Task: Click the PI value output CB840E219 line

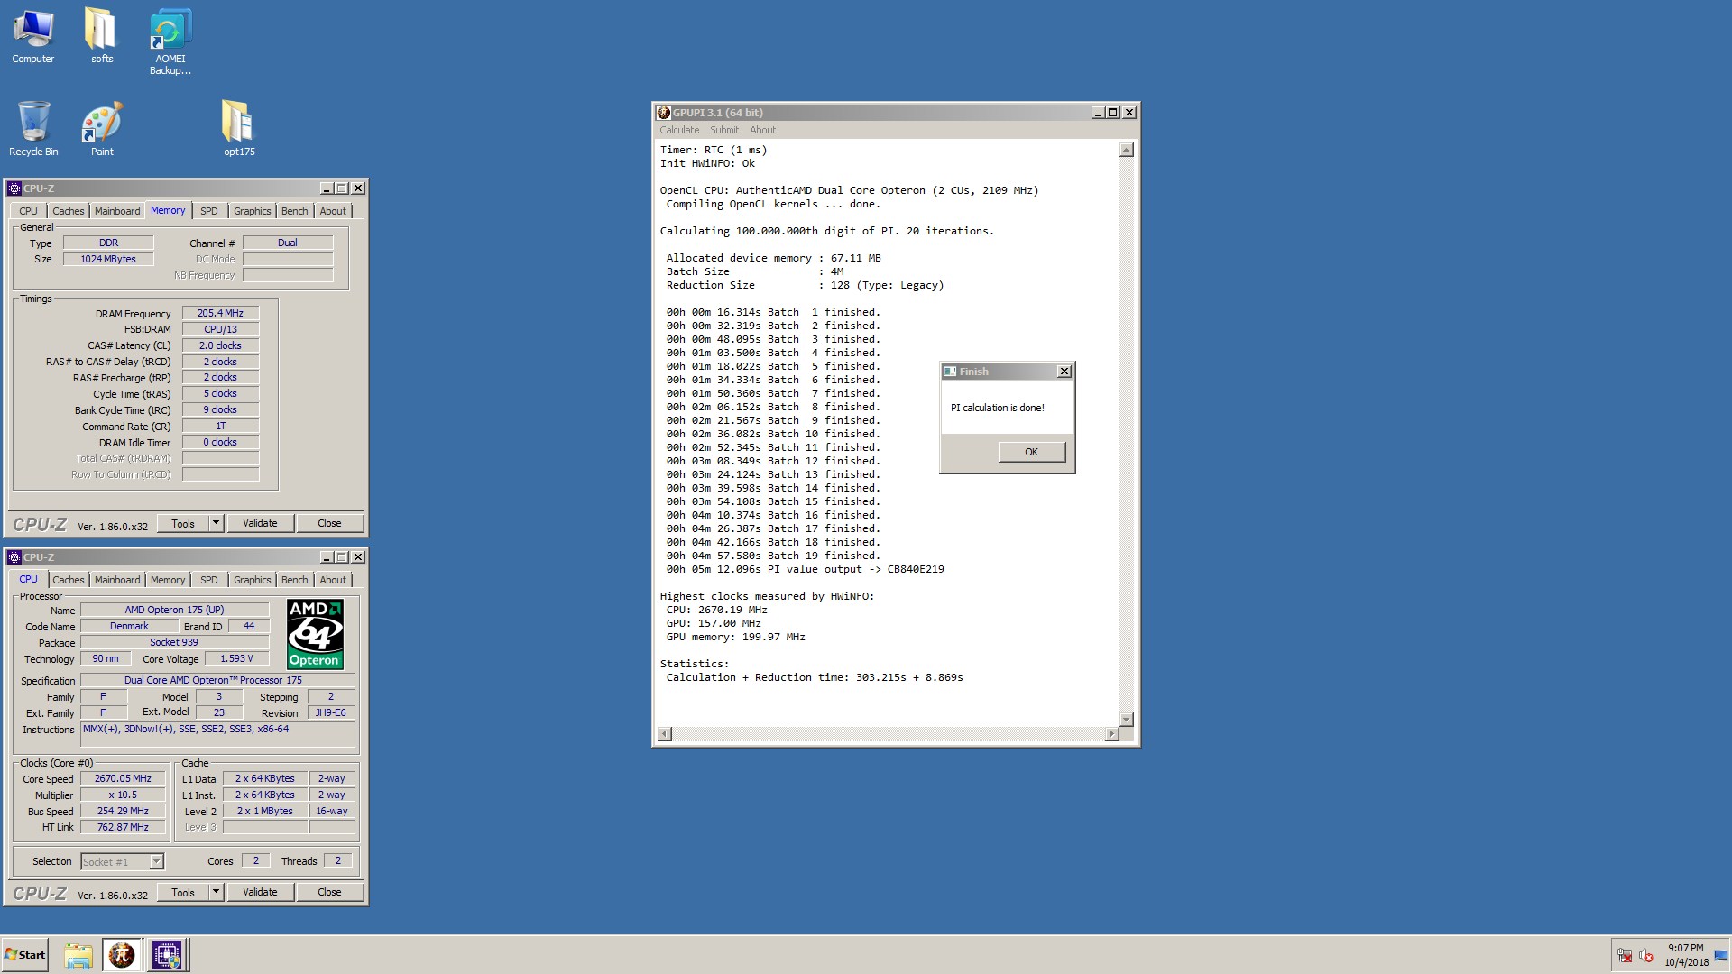Action: pos(805,569)
